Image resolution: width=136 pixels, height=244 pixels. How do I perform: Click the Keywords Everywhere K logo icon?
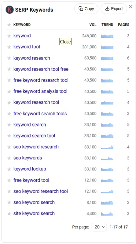coord(9,10)
